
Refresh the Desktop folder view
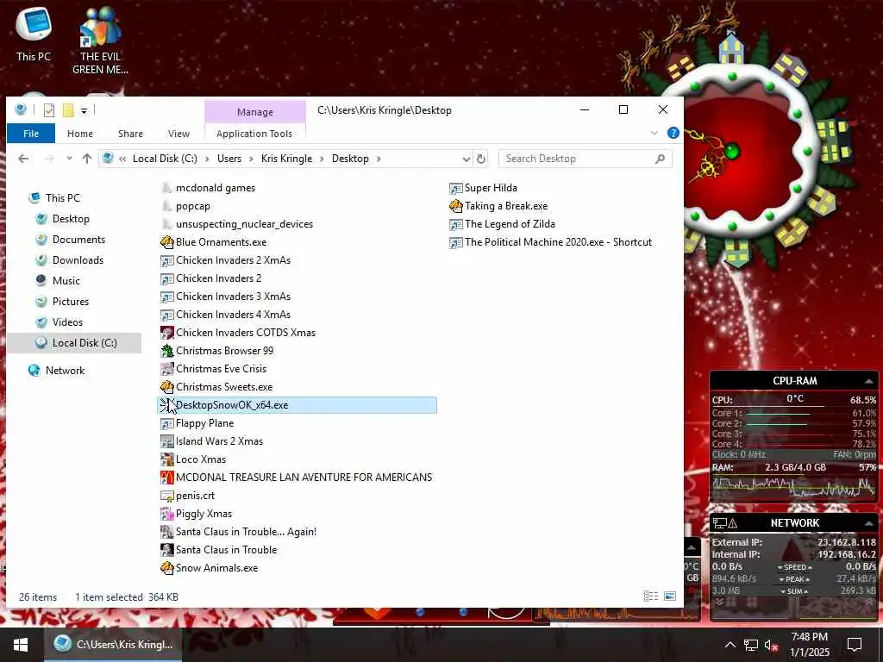(481, 159)
